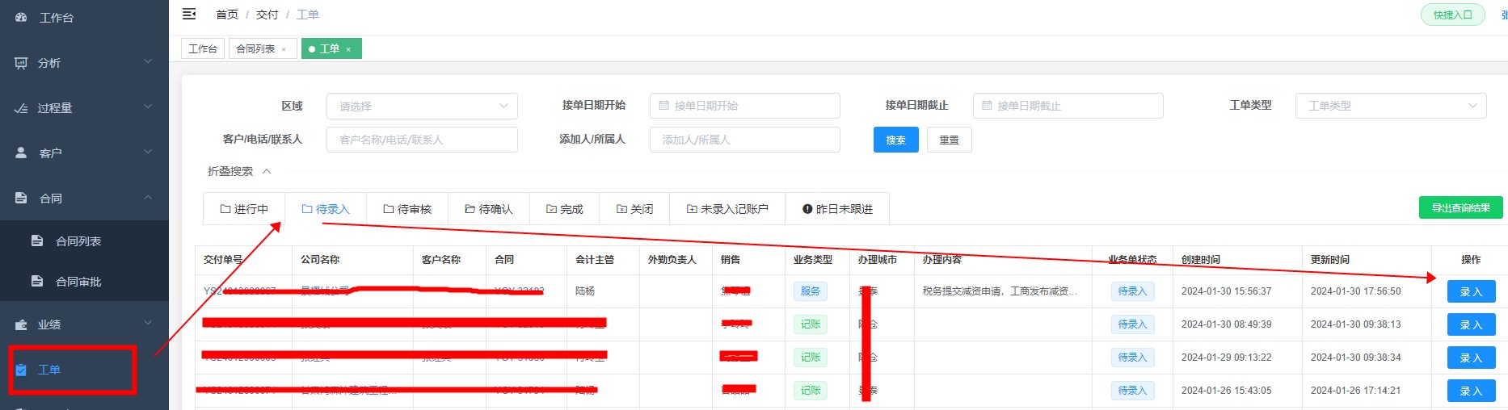This screenshot has height=410, width=1508.
Task: Click the plus-folder icon of 未录入记账户 tab
Action: pyautogui.click(x=692, y=209)
